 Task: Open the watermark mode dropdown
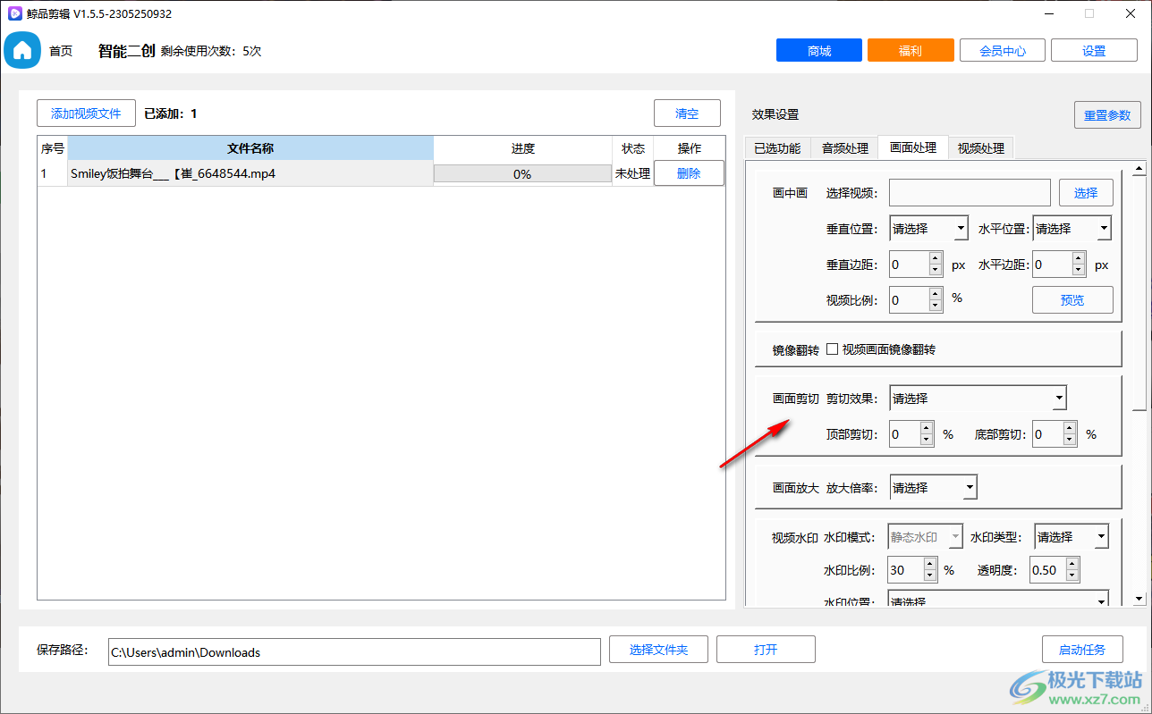925,537
